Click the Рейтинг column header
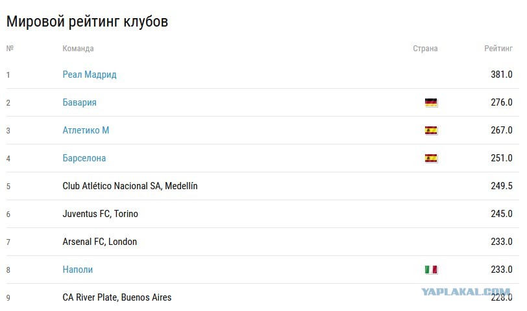 tap(498, 49)
